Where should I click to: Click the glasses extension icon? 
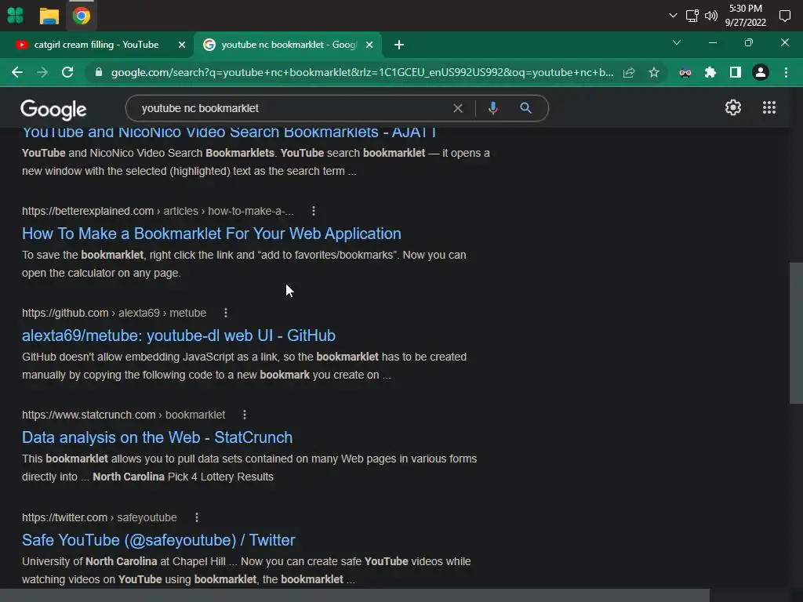coord(685,73)
